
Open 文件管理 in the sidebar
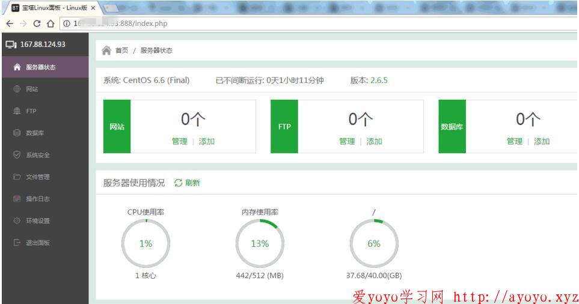click(45, 177)
